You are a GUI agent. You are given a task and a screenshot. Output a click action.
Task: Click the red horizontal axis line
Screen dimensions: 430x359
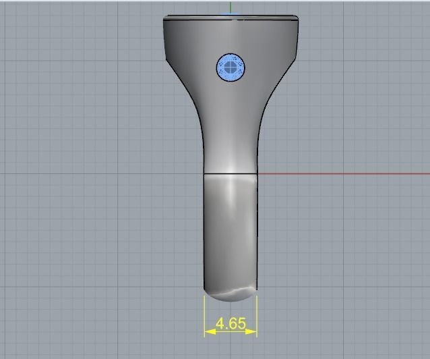tap(344, 173)
